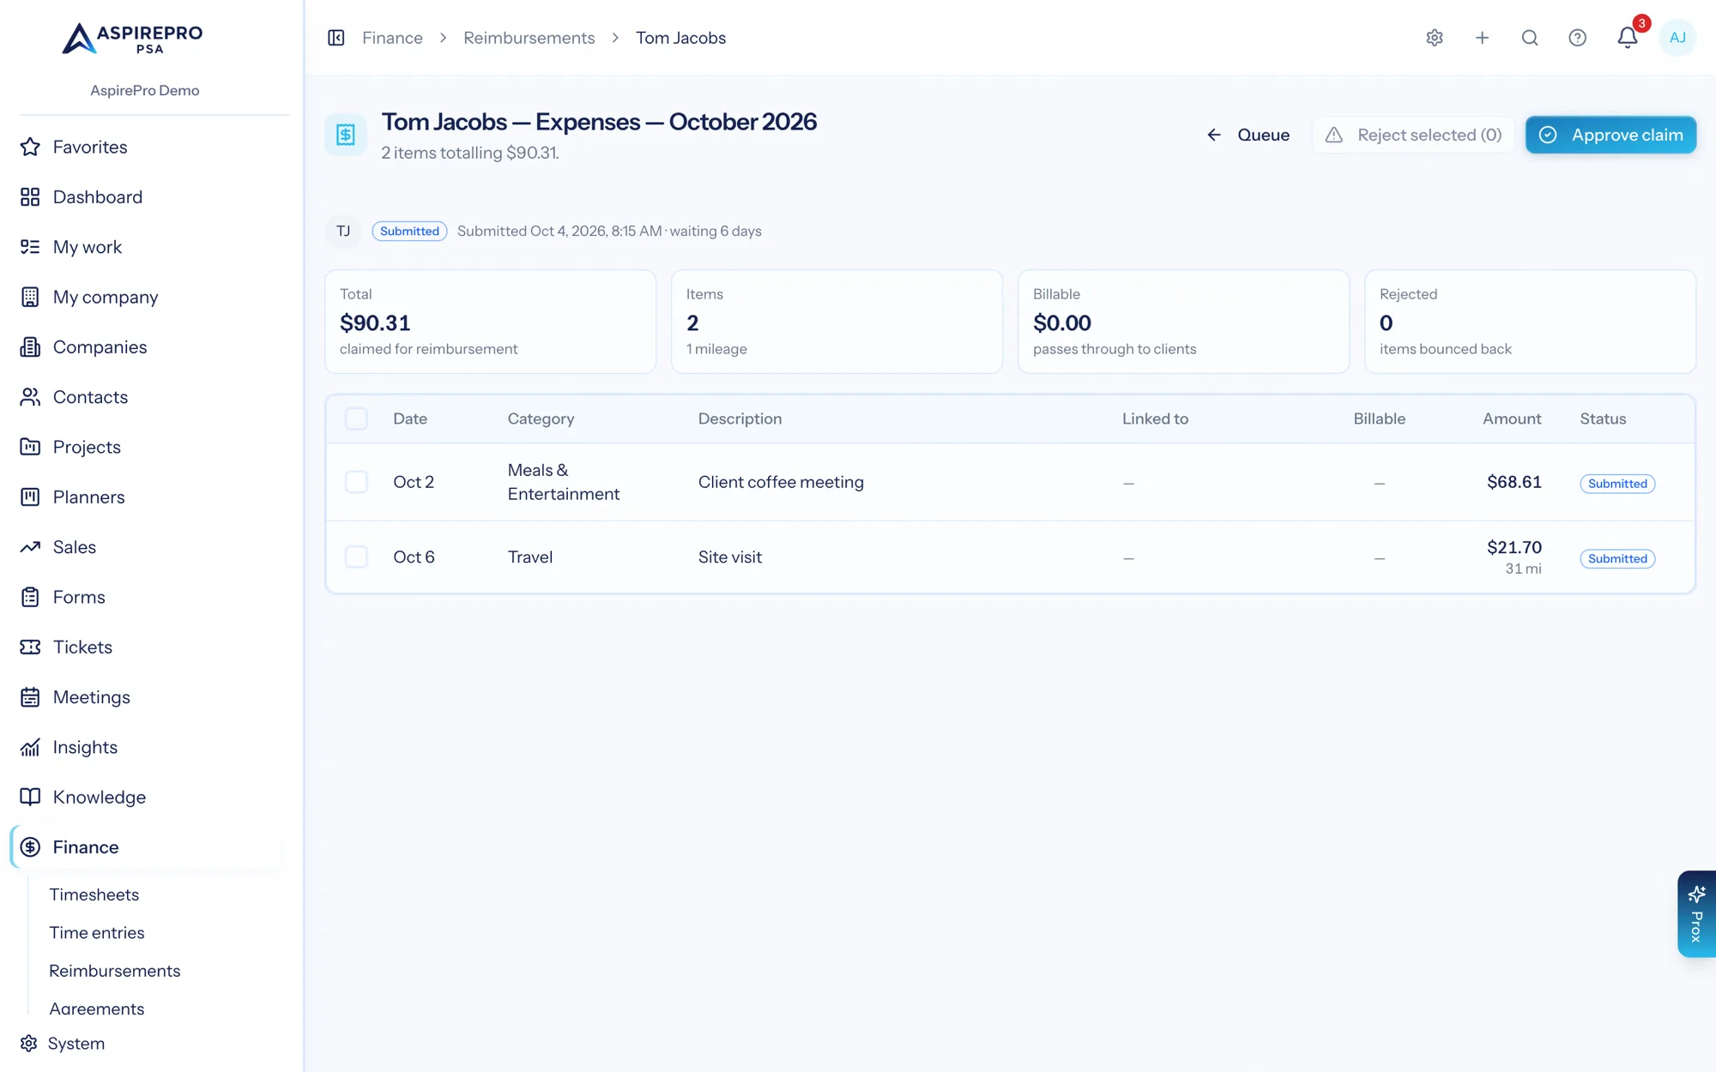Click the AspirePro PSA logo
The image size is (1716, 1072).
pos(132,39)
